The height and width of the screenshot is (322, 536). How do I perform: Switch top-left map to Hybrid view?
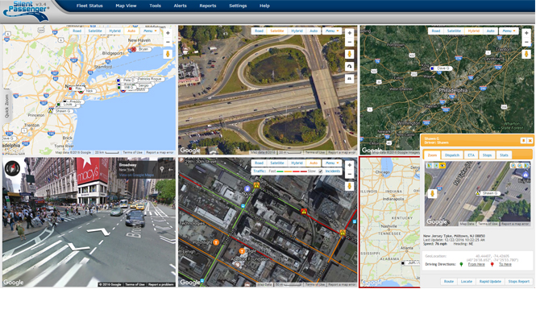(x=114, y=31)
